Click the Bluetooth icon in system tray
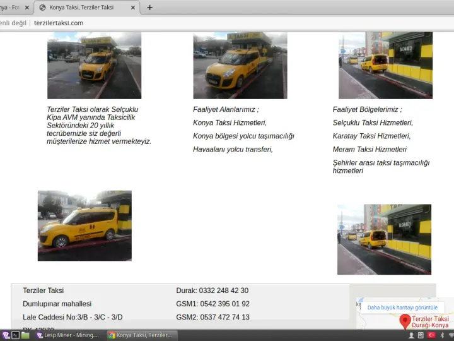The height and width of the screenshot is (341, 454). [x=442, y=335]
